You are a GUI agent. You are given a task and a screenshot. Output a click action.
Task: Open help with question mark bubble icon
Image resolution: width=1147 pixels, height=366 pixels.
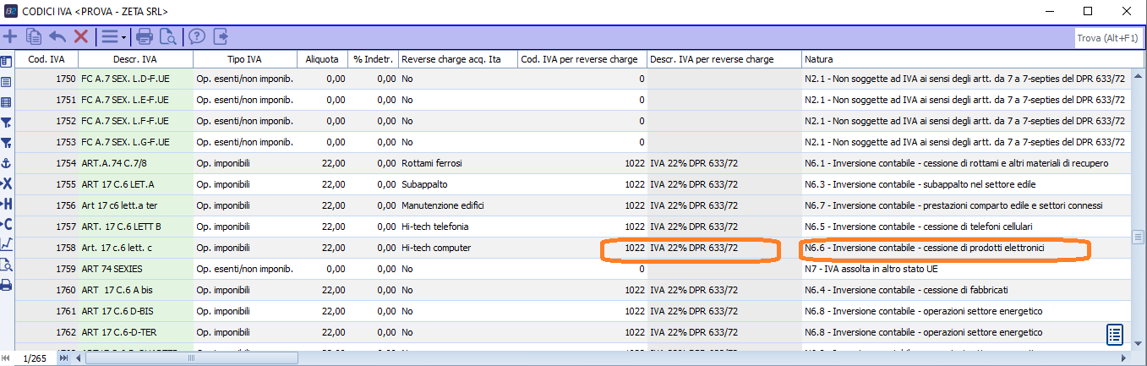(197, 36)
